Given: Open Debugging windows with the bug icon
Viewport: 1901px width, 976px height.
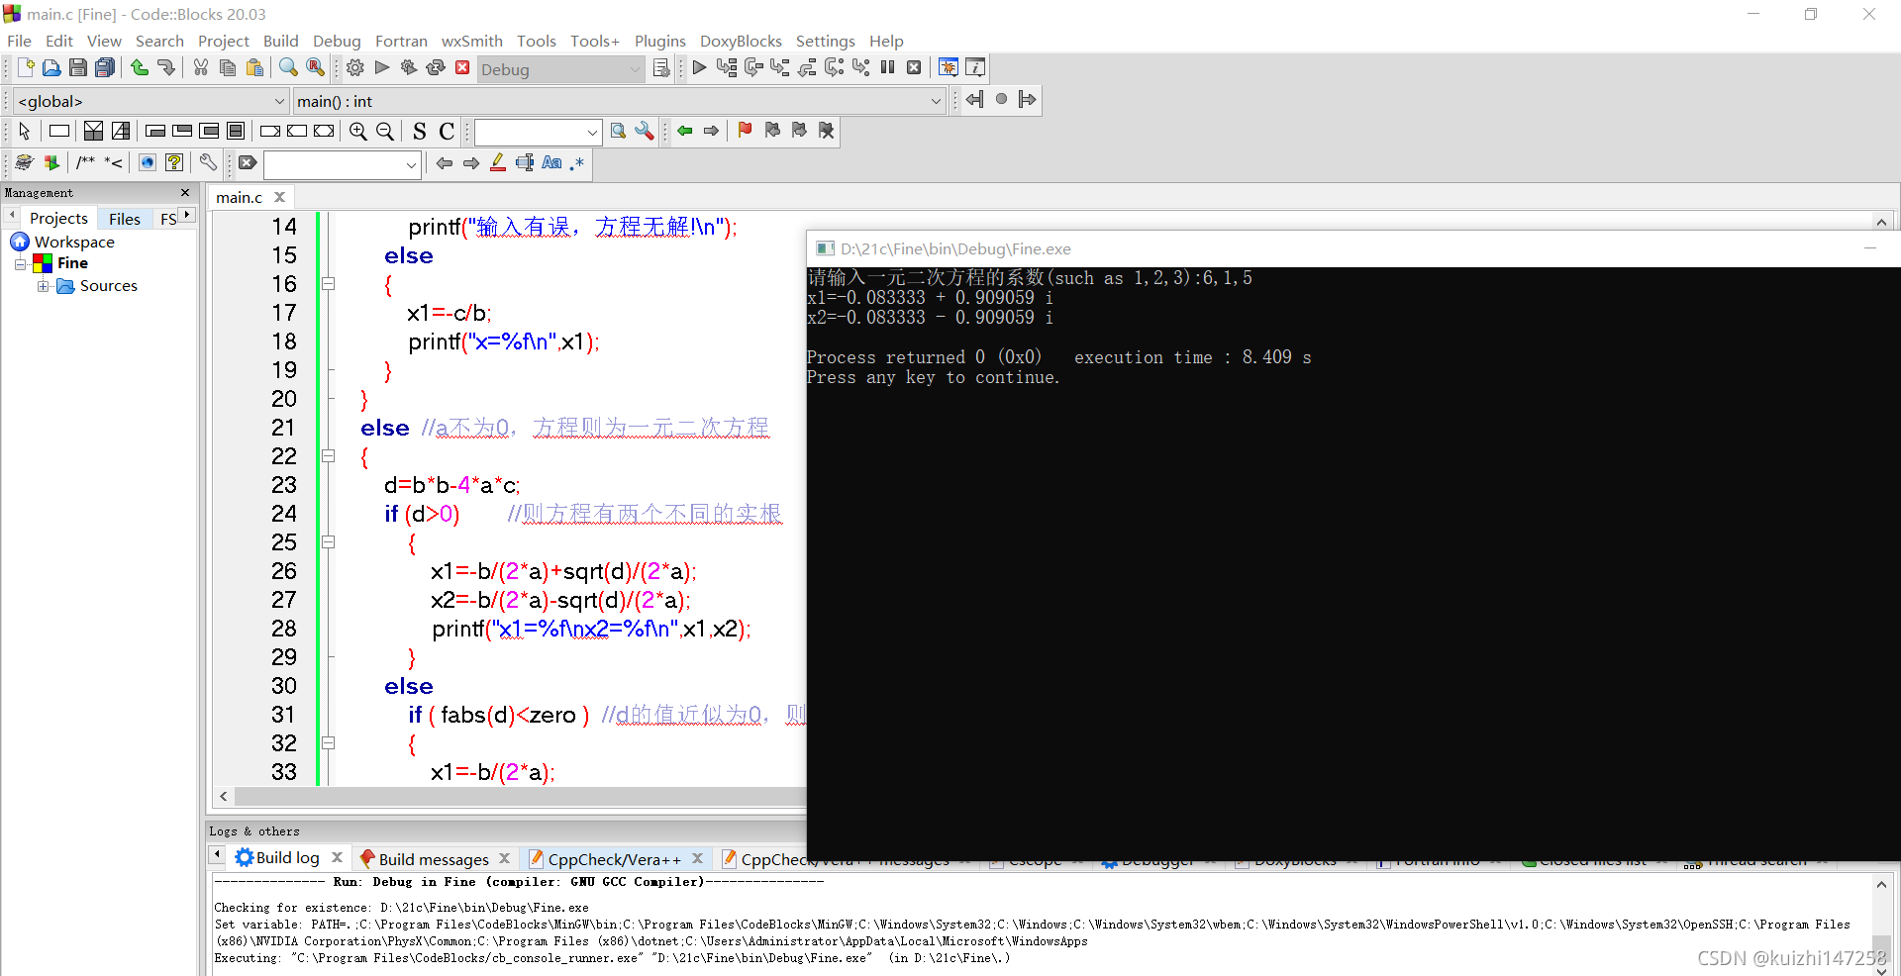Looking at the screenshot, I should coord(948,67).
